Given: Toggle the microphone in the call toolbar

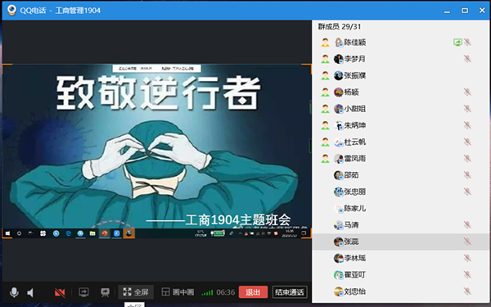Looking at the screenshot, I should (14, 292).
